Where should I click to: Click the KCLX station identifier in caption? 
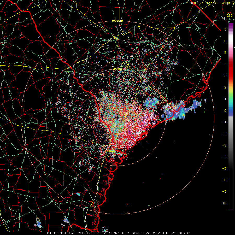click(x=150, y=233)
